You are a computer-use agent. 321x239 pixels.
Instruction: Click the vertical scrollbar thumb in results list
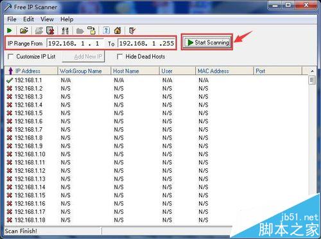point(312,80)
